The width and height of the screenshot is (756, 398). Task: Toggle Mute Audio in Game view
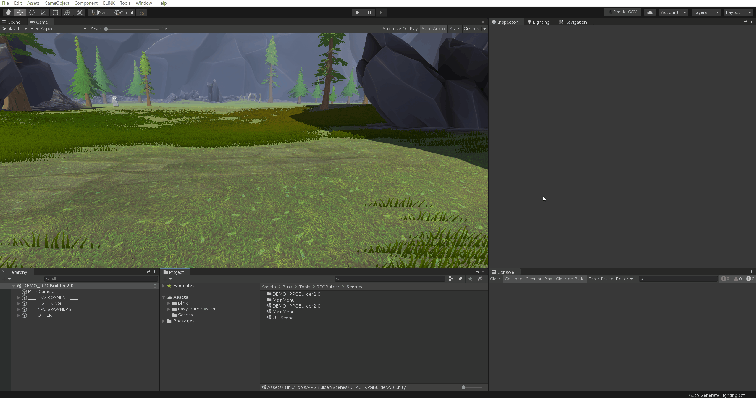tap(433, 29)
